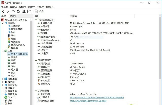Open the 查看(V) menu
This screenshot has width=162, height=105.
[x=13, y=7]
